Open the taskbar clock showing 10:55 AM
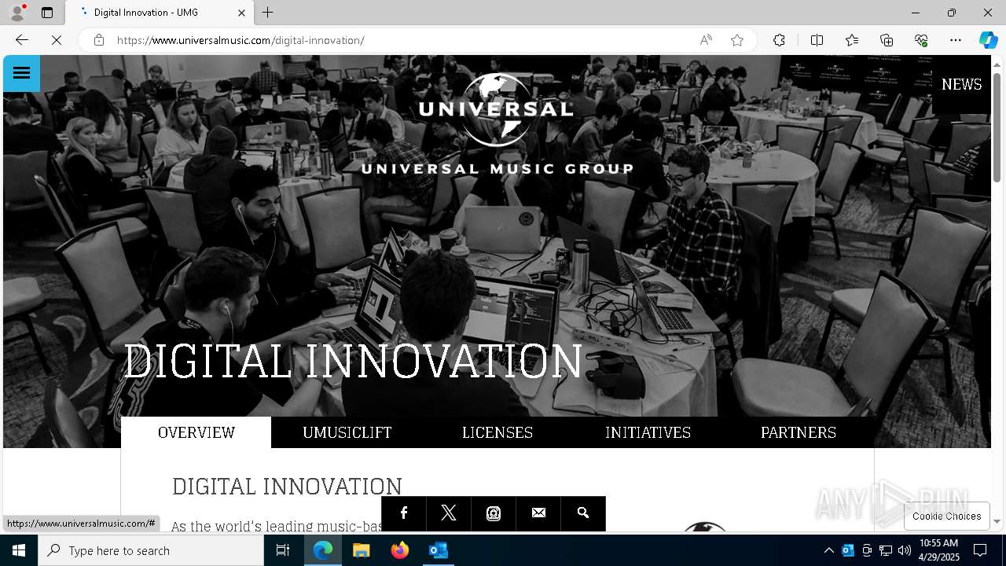 pos(938,550)
